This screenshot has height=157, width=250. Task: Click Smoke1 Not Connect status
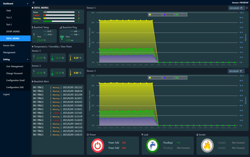[238, 143]
